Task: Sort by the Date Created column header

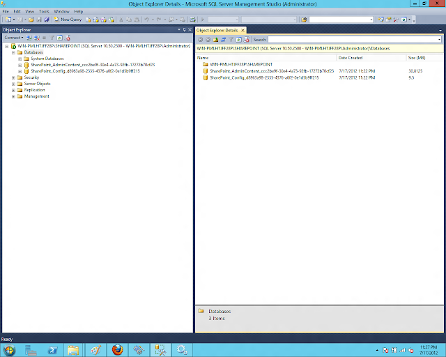Action: coord(371,58)
